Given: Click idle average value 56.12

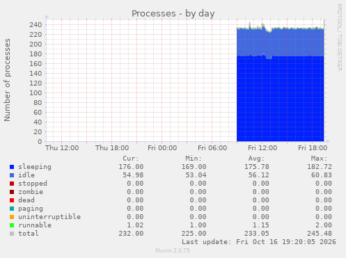Looking at the screenshot, I should tap(259, 175).
